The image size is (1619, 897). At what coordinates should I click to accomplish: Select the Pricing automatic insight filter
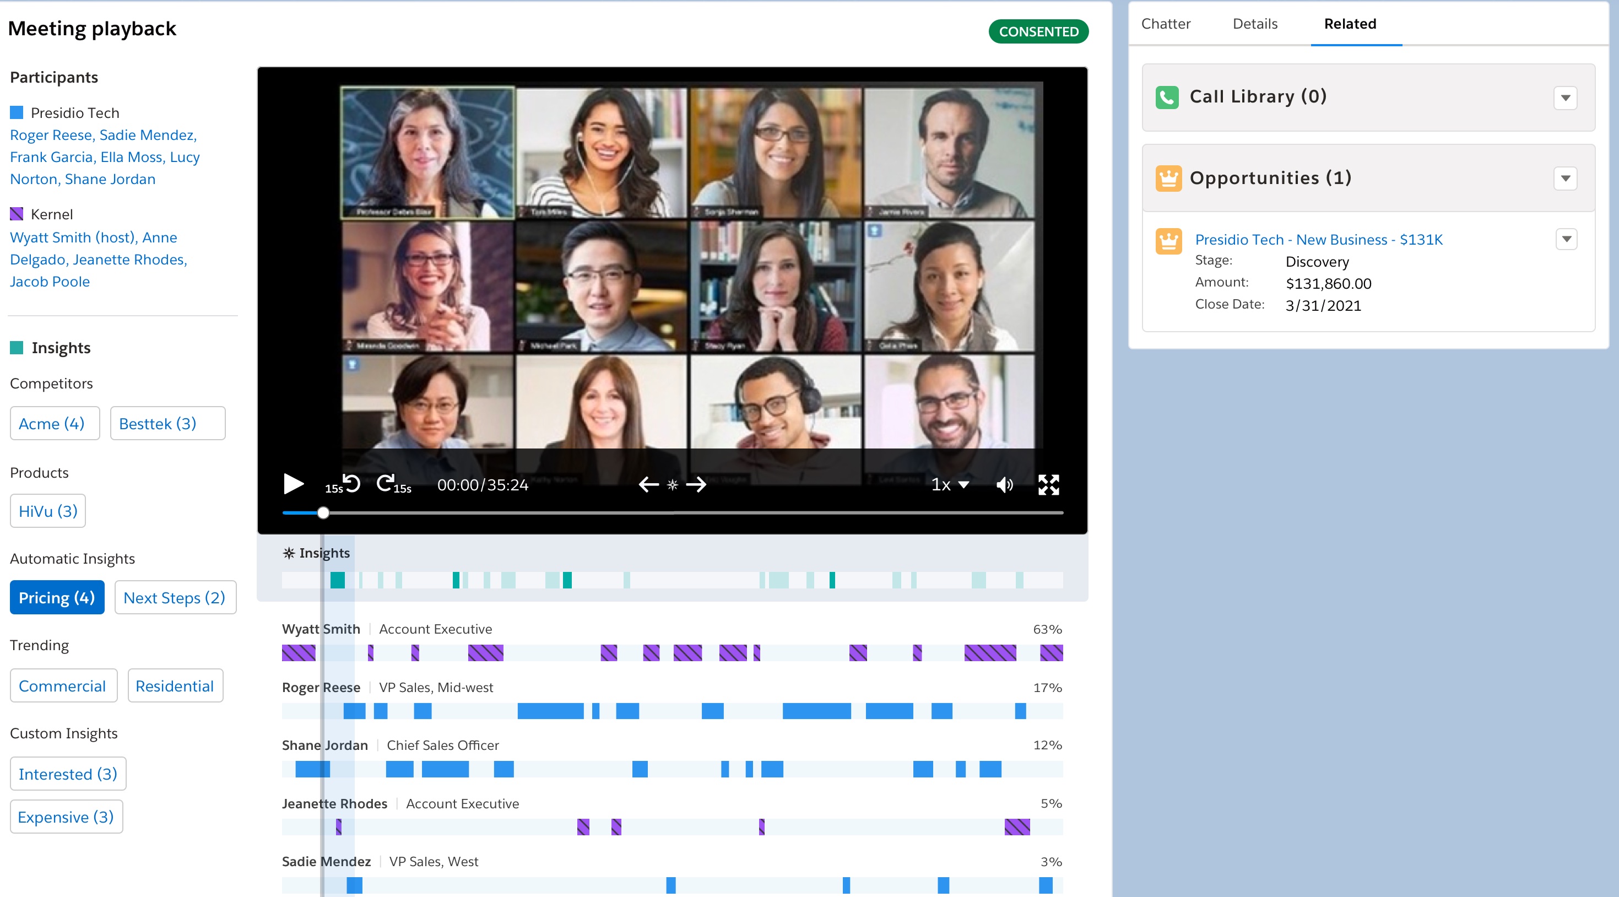57,597
